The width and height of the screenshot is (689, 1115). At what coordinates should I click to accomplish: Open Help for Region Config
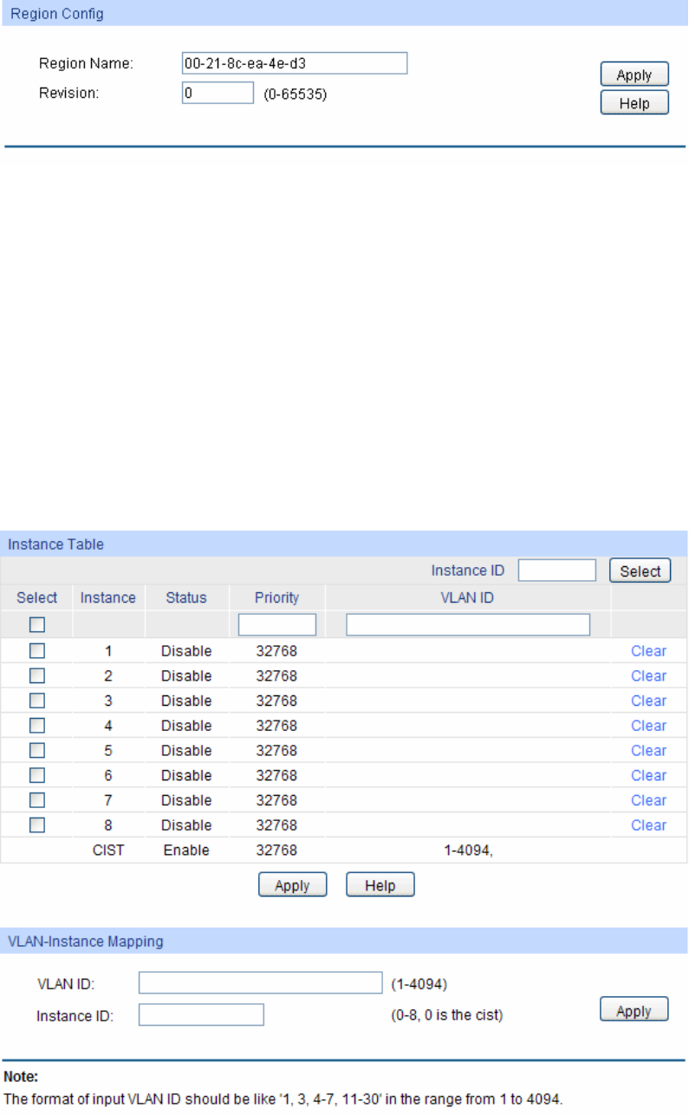[x=634, y=103]
